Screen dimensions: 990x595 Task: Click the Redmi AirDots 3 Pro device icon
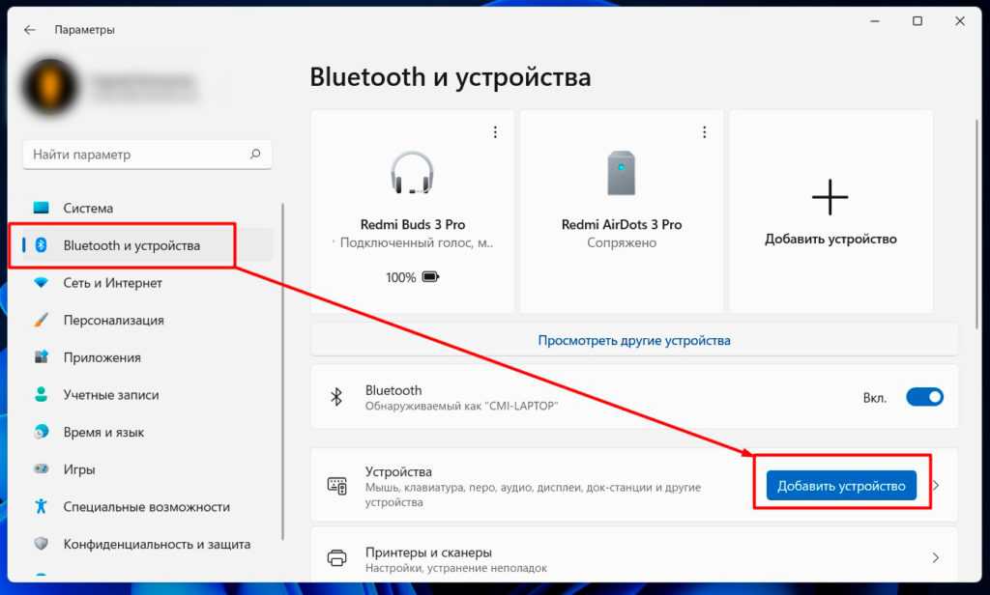click(x=622, y=174)
